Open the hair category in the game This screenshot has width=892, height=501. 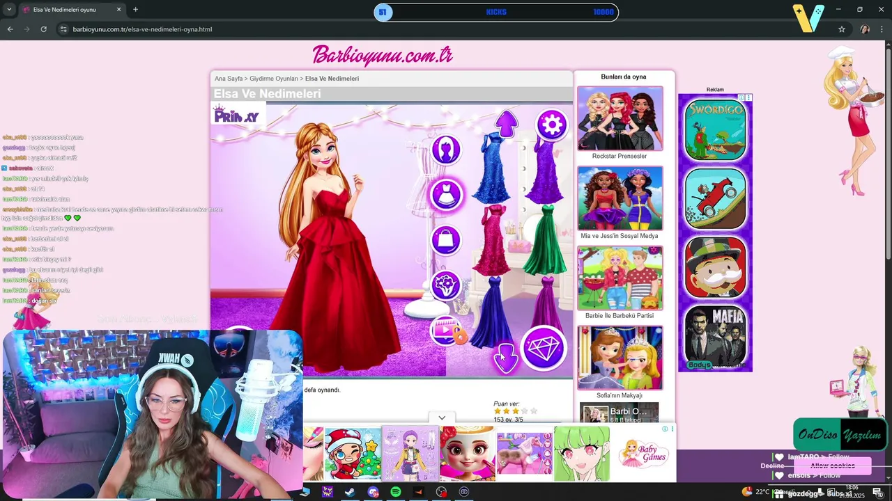446,150
